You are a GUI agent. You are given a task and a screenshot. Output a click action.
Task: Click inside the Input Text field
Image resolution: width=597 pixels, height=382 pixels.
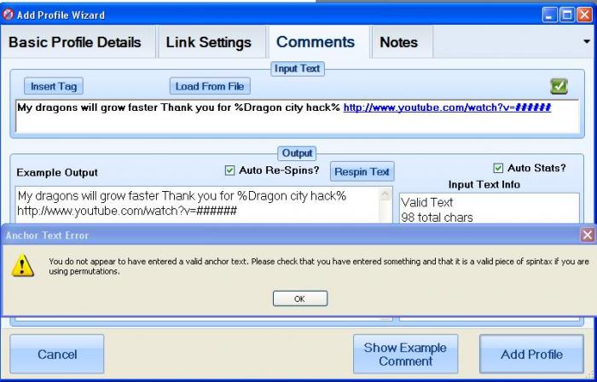tap(297, 116)
